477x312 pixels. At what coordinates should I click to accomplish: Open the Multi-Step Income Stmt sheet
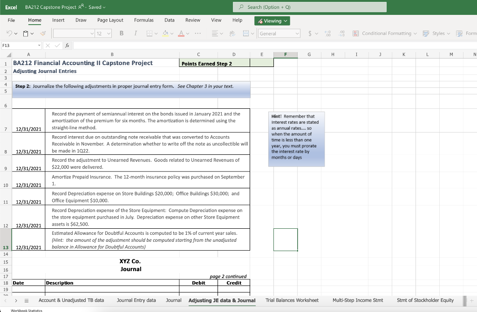(358, 300)
